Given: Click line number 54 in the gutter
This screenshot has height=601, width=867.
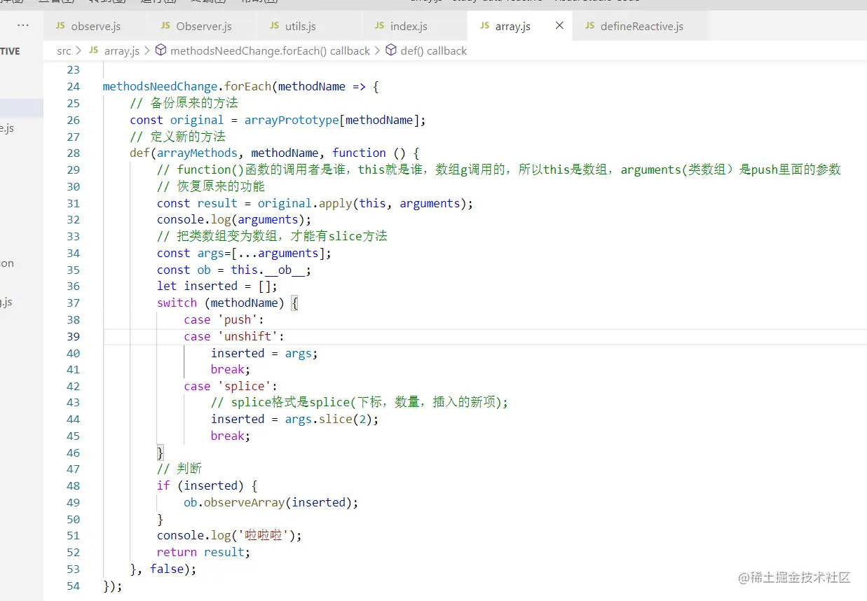Looking at the screenshot, I should [x=73, y=586].
